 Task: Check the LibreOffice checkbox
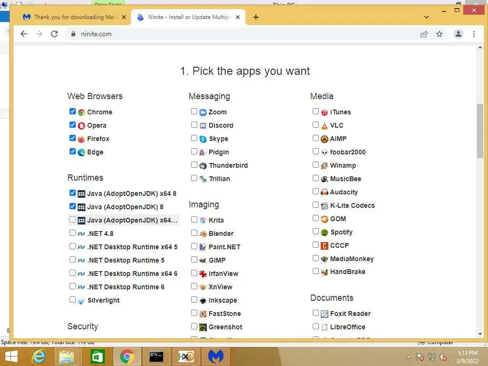pyautogui.click(x=315, y=326)
